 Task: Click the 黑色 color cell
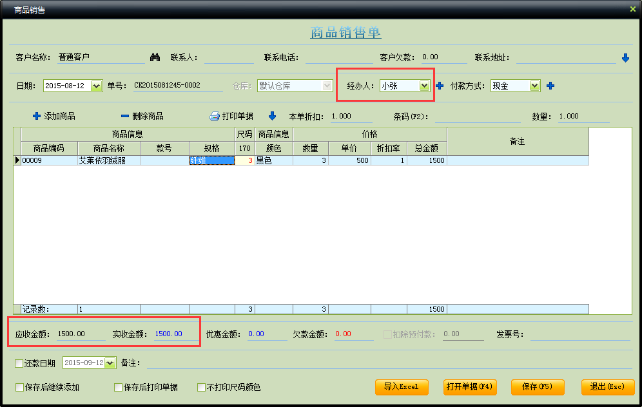pyautogui.click(x=274, y=161)
